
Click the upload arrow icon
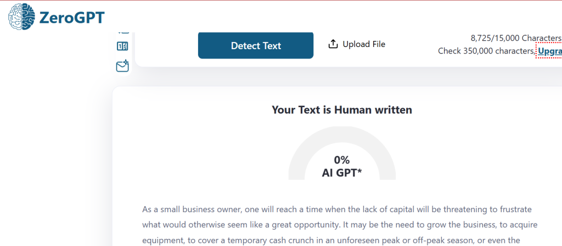[x=333, y=44]
